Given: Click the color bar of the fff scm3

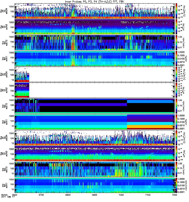Looking at the screenshot, I should [176, 154].
